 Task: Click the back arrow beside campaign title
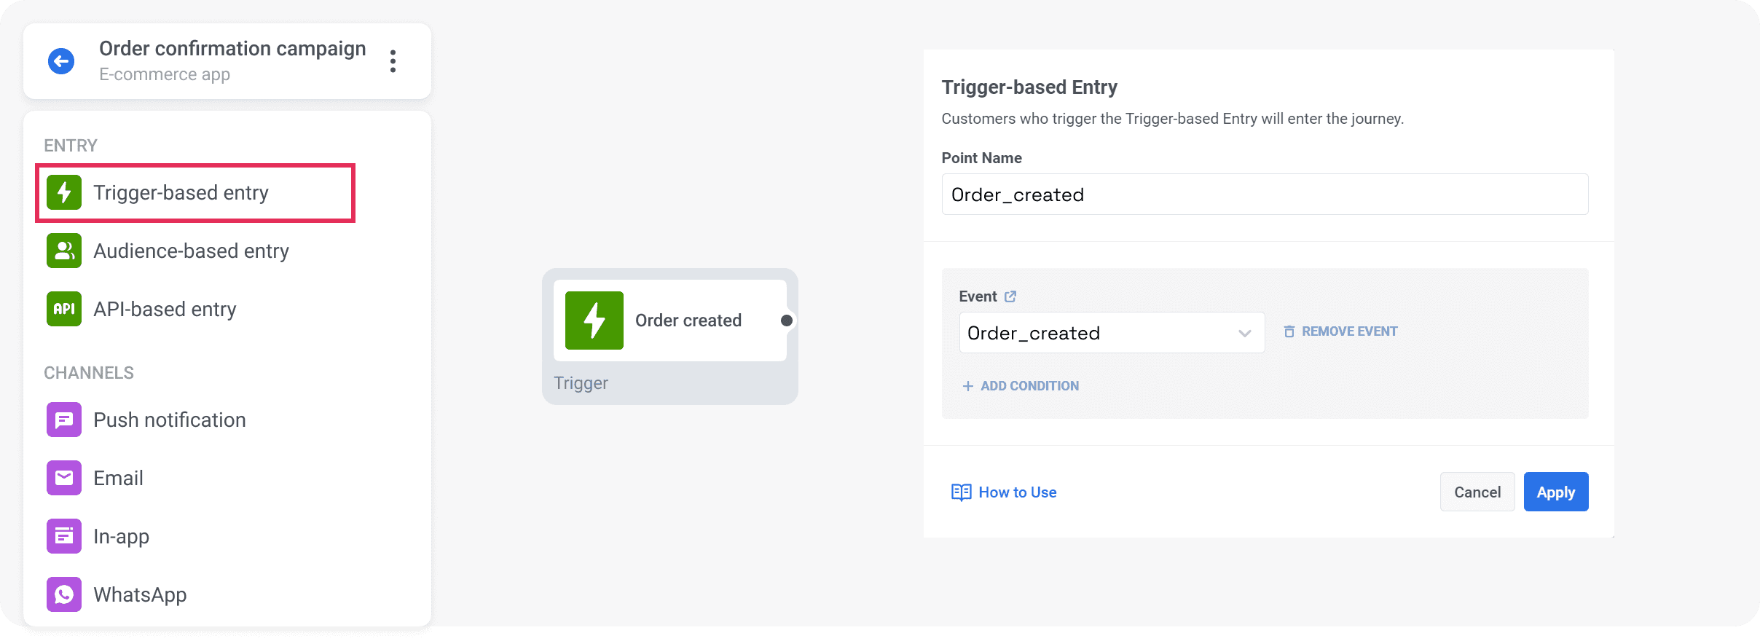pos(61,61)
